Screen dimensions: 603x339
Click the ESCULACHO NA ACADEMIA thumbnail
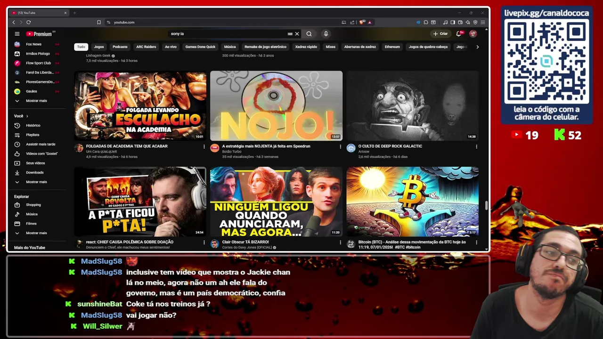(x=140, y=106)
